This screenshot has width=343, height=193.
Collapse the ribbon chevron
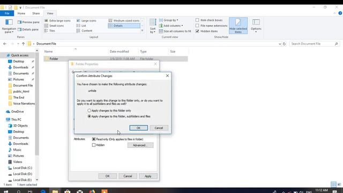tap(334, 13)
